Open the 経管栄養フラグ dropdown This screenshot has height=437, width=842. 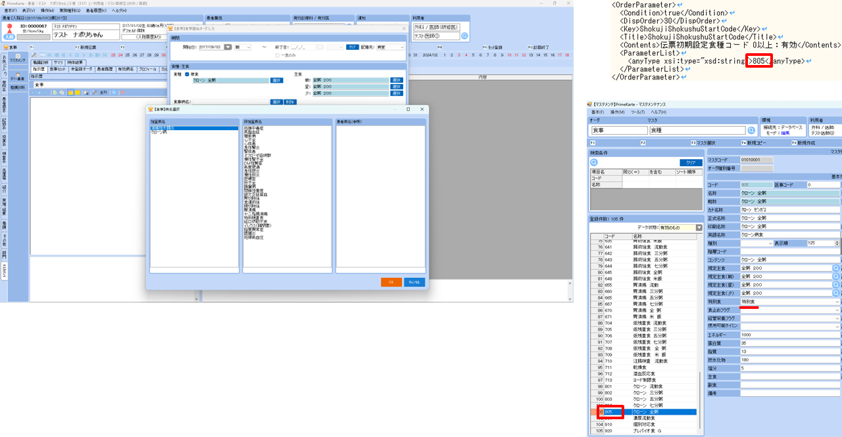[837, 317]
